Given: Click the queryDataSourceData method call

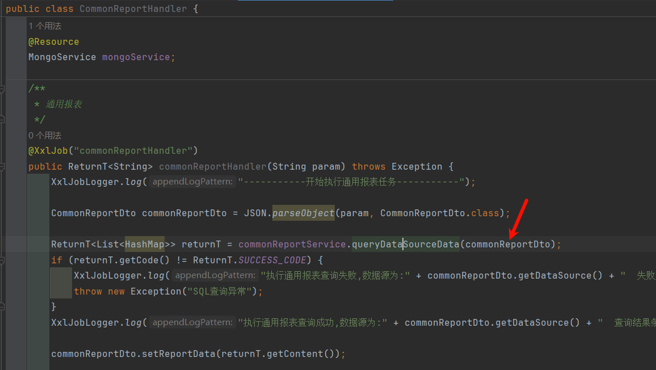Looking at the screenshot, I should pos(405,244).
